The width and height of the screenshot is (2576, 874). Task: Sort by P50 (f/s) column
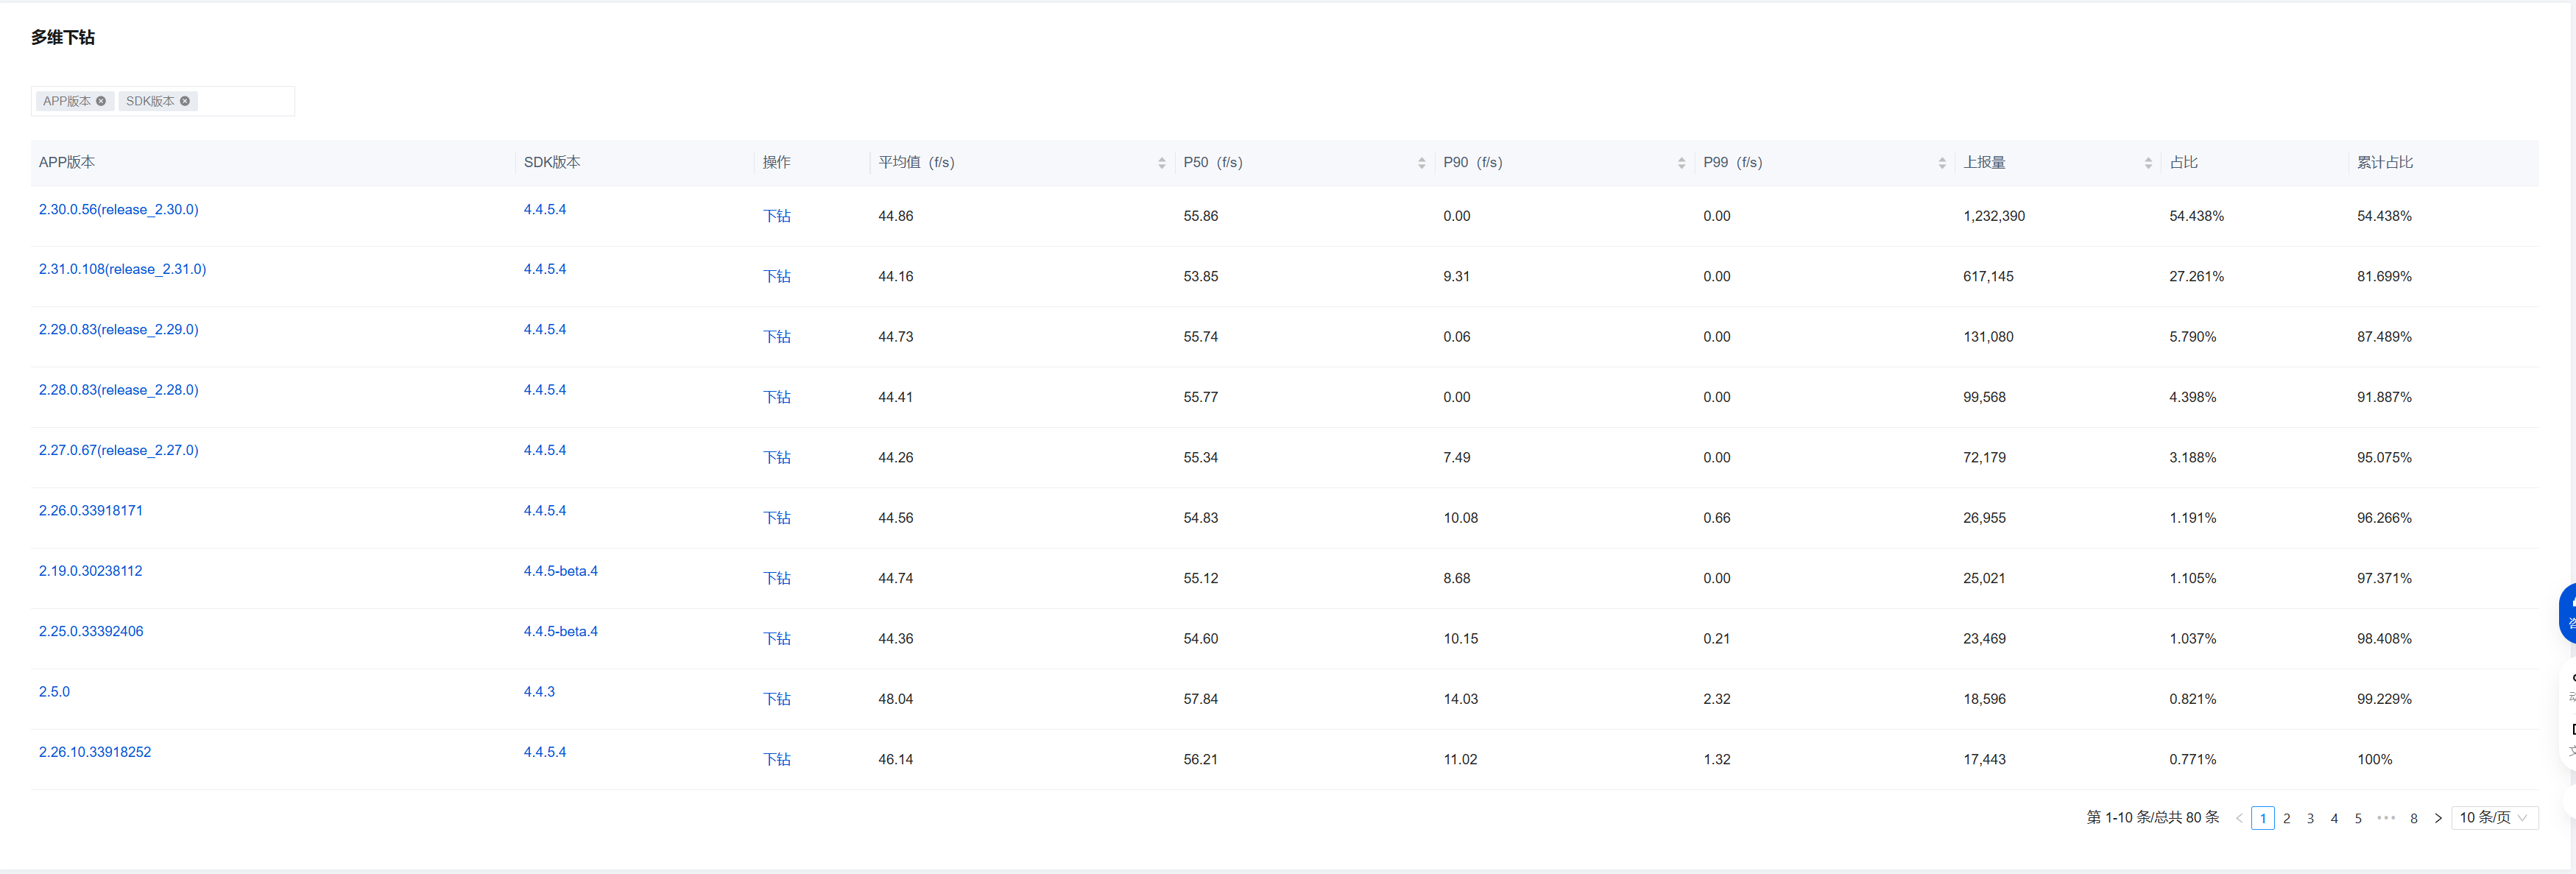click(x=1421, y=163)
